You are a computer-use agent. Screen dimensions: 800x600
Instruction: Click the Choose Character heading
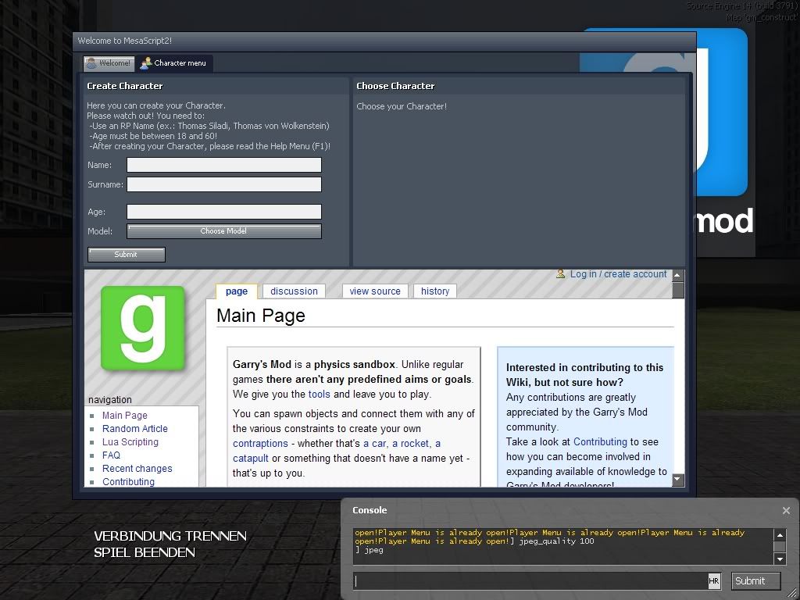click(395, 86)
